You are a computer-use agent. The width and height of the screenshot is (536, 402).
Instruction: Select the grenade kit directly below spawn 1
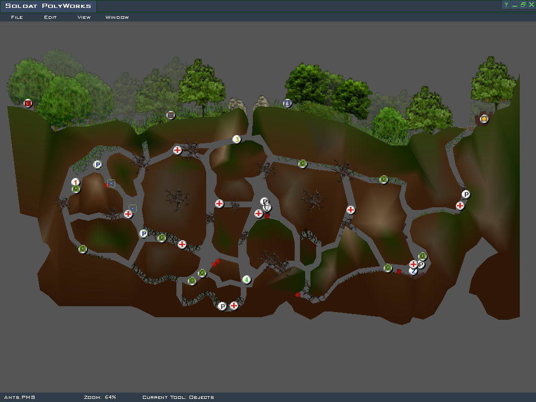76,189
